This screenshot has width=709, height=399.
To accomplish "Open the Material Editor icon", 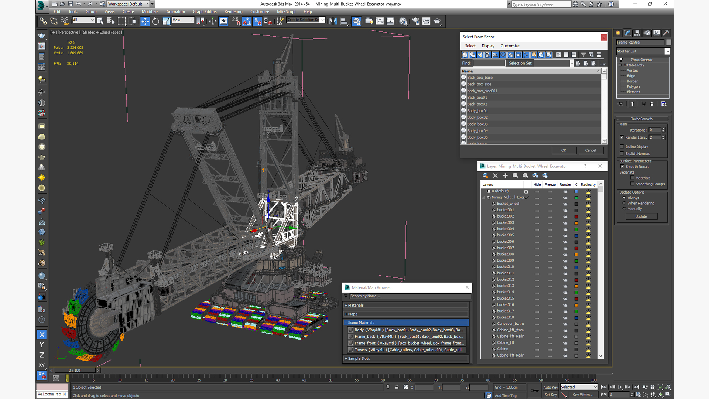I will click(x=403, y=21).
